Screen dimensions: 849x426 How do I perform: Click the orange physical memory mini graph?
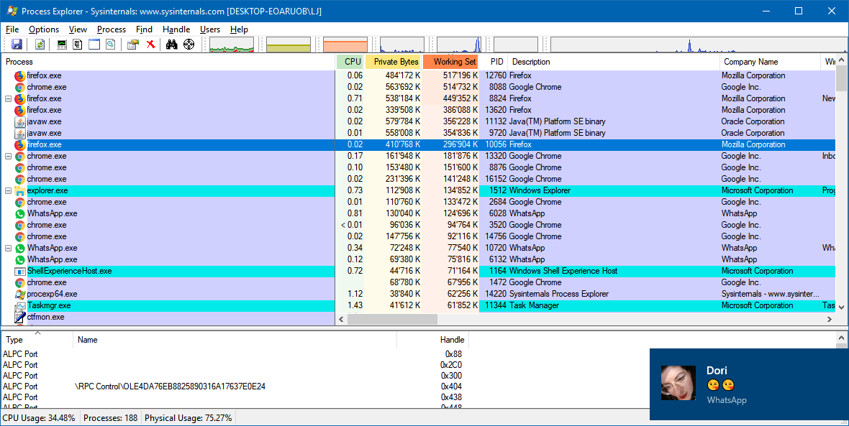(x=345, y=45)
